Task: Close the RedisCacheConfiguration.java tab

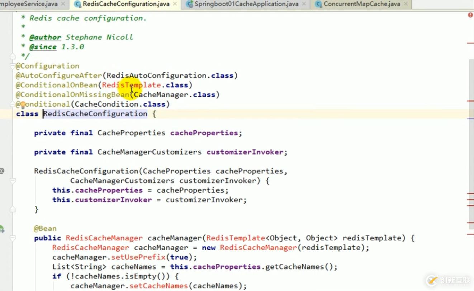Action: (x=175, y=4)
